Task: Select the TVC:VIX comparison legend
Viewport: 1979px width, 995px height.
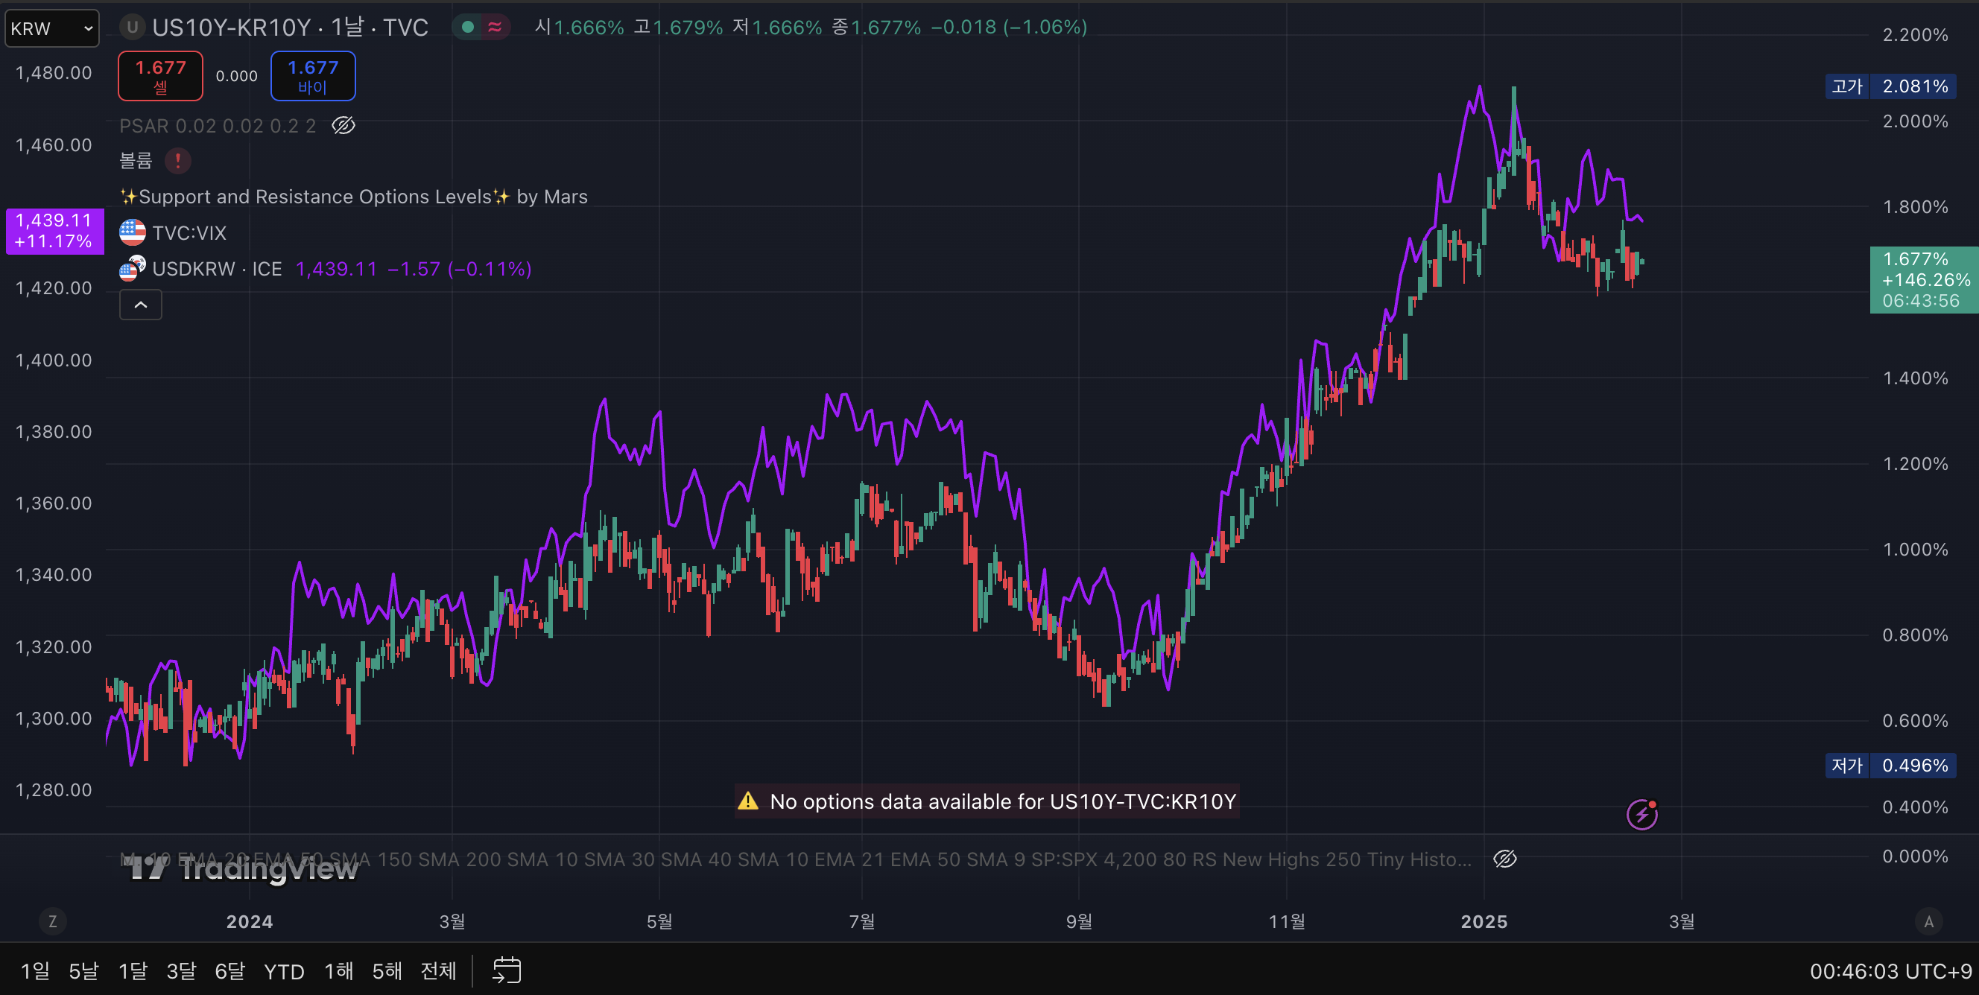Action: coord(189,232)
